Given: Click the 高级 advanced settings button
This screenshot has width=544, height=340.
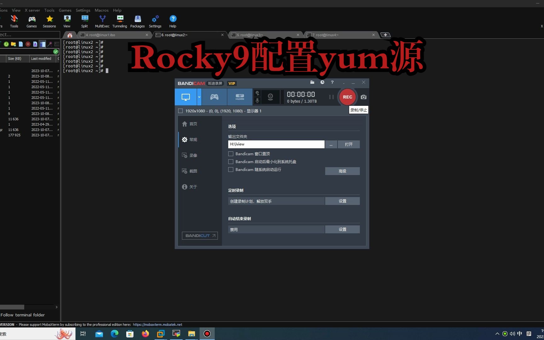Looking at the screenshot, I should tap(342, 171).
